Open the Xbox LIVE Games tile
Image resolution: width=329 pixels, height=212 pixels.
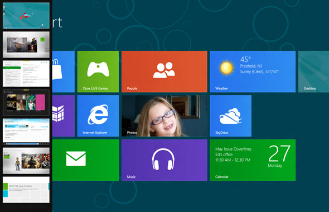point(98,71)
